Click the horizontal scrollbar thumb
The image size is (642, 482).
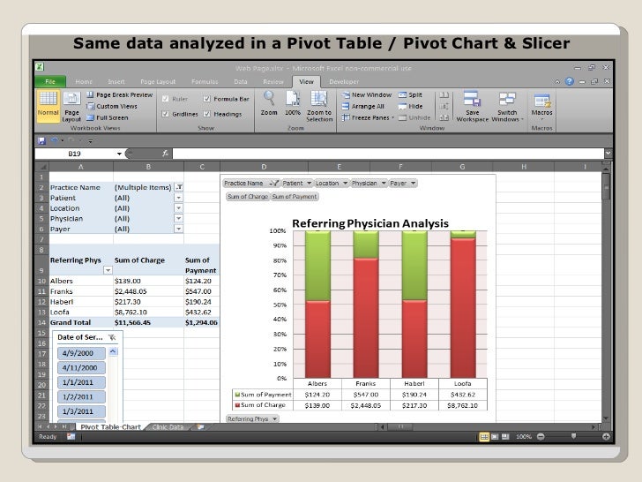400,427
